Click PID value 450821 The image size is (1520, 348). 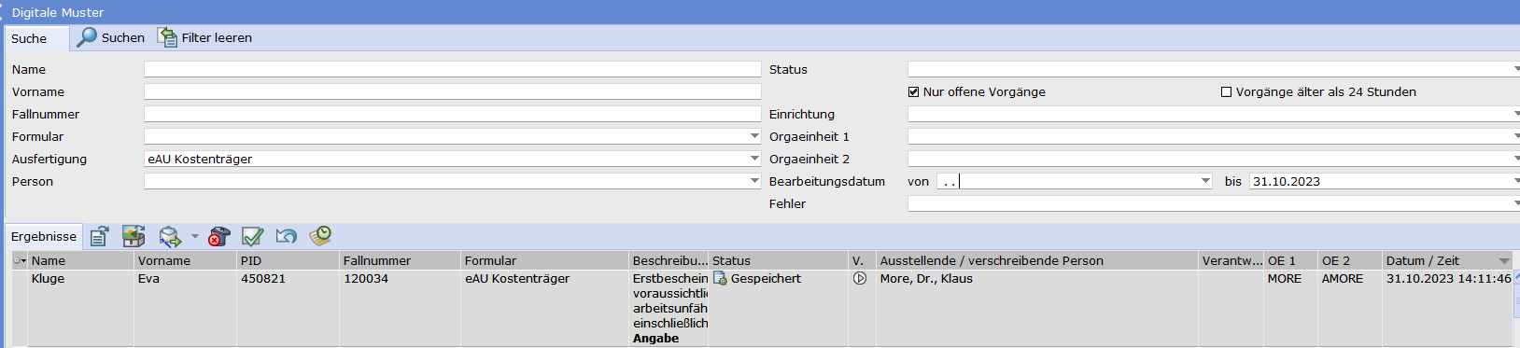pos(263,278)
